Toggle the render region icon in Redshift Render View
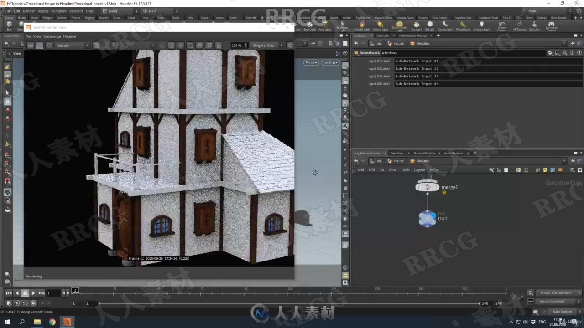The height and width of the screenshot is (328, 584). (x=115, y=46)
